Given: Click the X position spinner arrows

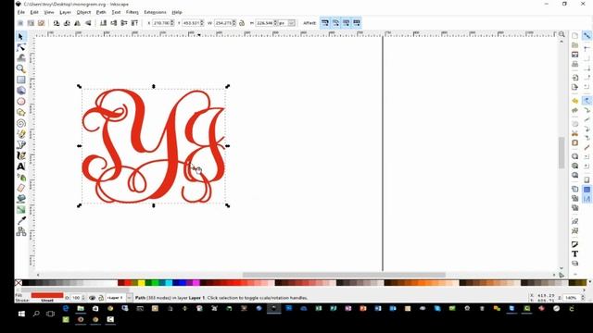Looking at the screenshot, I should tap(172, 23).
